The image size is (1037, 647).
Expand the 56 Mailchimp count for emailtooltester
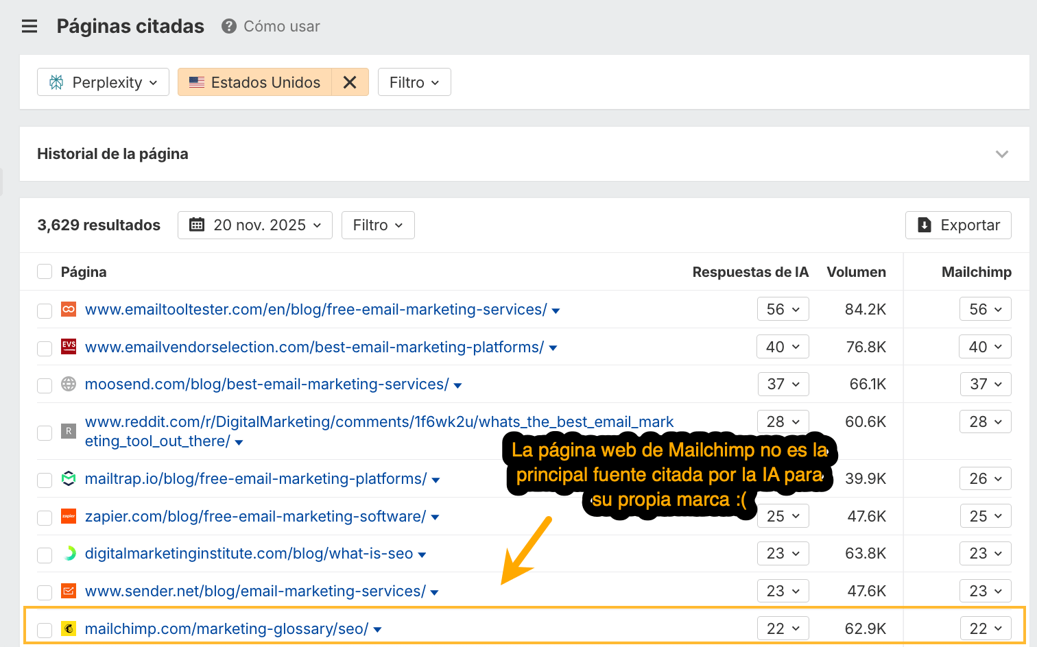point(985,309)
